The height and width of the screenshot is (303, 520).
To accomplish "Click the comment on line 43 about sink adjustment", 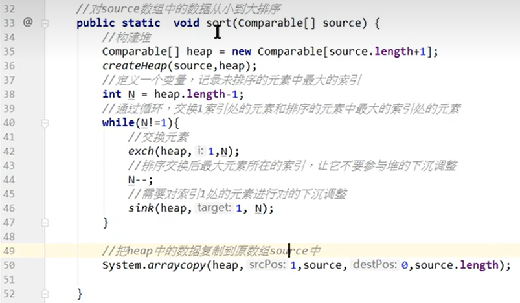I will 293,166.
